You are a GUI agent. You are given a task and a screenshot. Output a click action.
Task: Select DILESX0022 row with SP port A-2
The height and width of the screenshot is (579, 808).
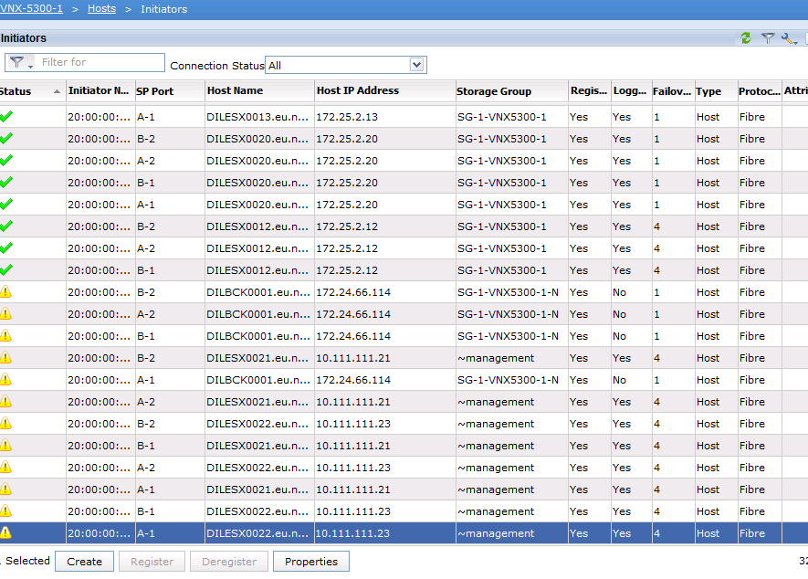(404, 468)
